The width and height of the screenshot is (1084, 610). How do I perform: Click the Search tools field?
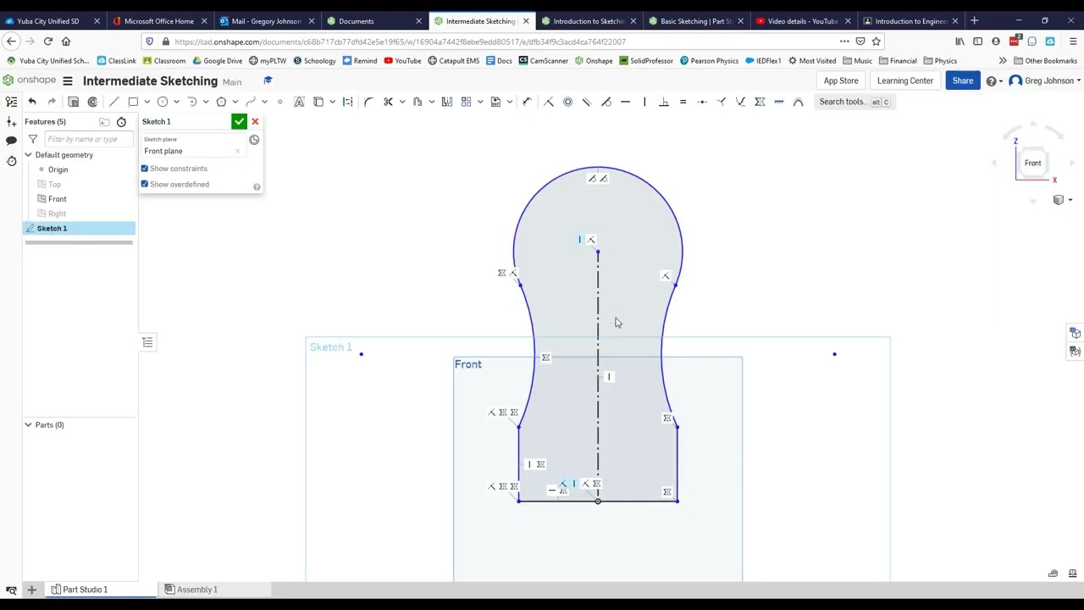tap(854, 102)
